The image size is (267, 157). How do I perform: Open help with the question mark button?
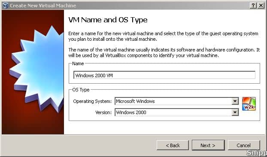click(253, 6)
